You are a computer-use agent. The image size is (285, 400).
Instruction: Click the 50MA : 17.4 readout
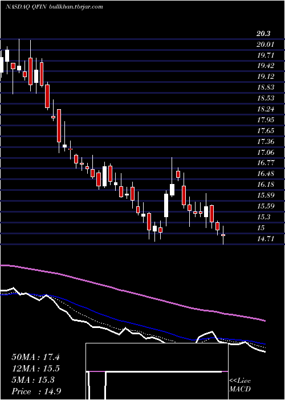pos(35,357)
